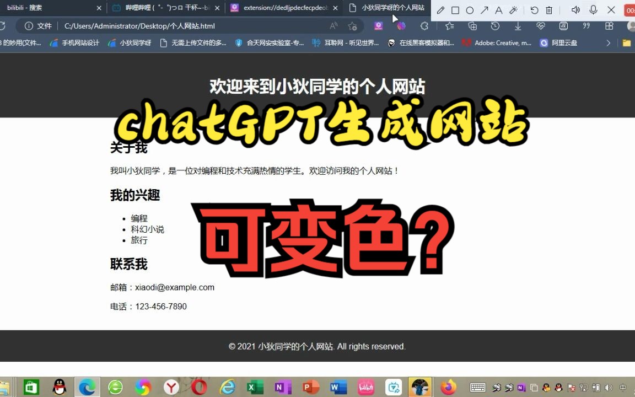The width and height of the screenshot is (635, 397).
Task: Click the phone number 123-456-7890
Action: click(x=161, y=306)
